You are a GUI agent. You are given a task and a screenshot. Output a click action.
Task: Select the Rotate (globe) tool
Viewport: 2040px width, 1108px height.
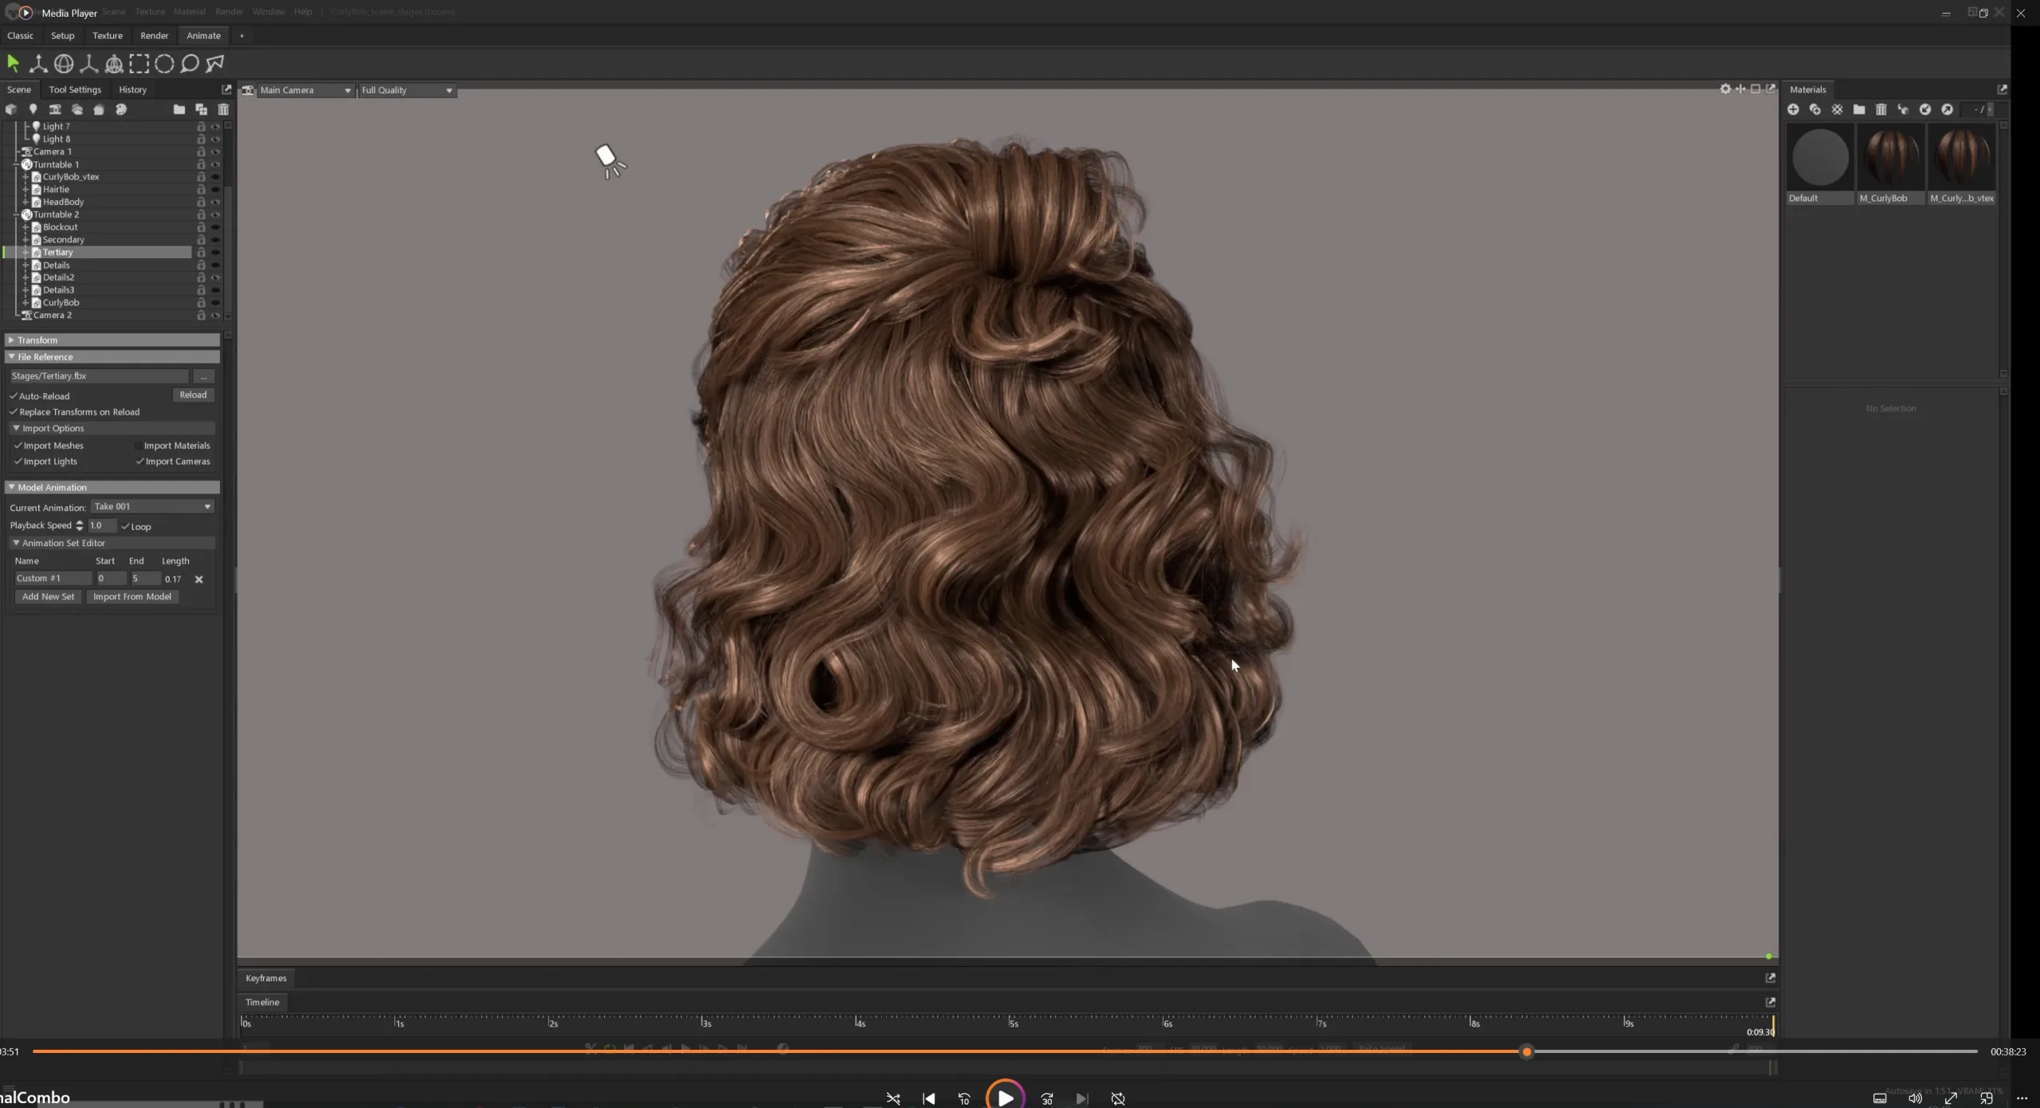tap(63, 64)
